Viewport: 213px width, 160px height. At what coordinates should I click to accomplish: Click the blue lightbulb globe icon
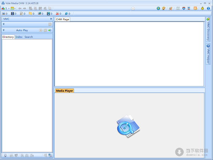158,9
